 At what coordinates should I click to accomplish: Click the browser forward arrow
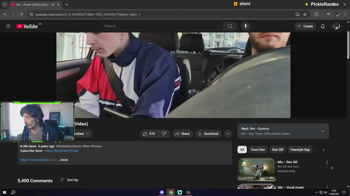pyautogui.click(x=13, y=14)
